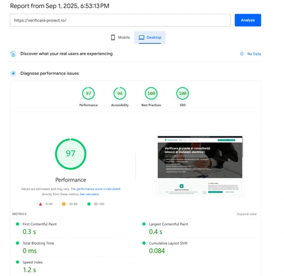Click the 0 ms value

pyautogui.click(x=30, y=251)
